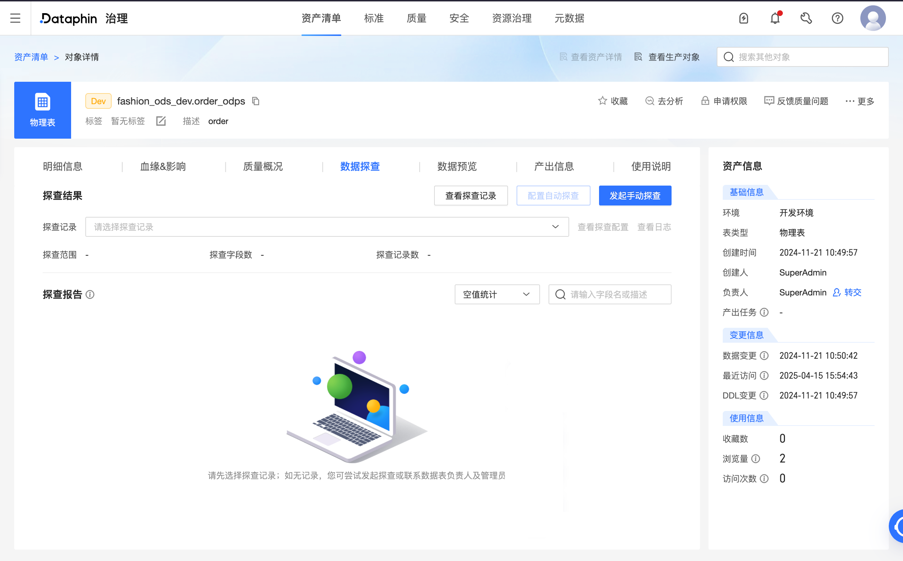Viewport: 903px width, 561px height.
Task: Click the 发起手动探查 button
Action: tap(635, 196)
